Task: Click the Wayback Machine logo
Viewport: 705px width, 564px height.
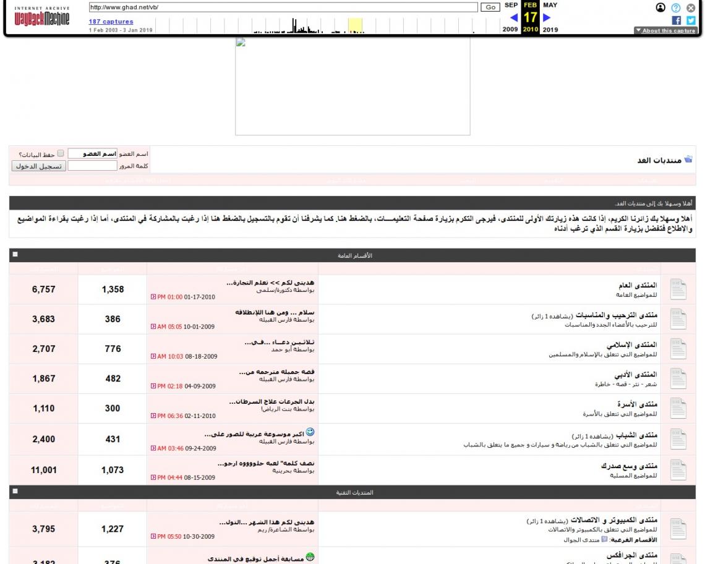Action: (42, 16)
